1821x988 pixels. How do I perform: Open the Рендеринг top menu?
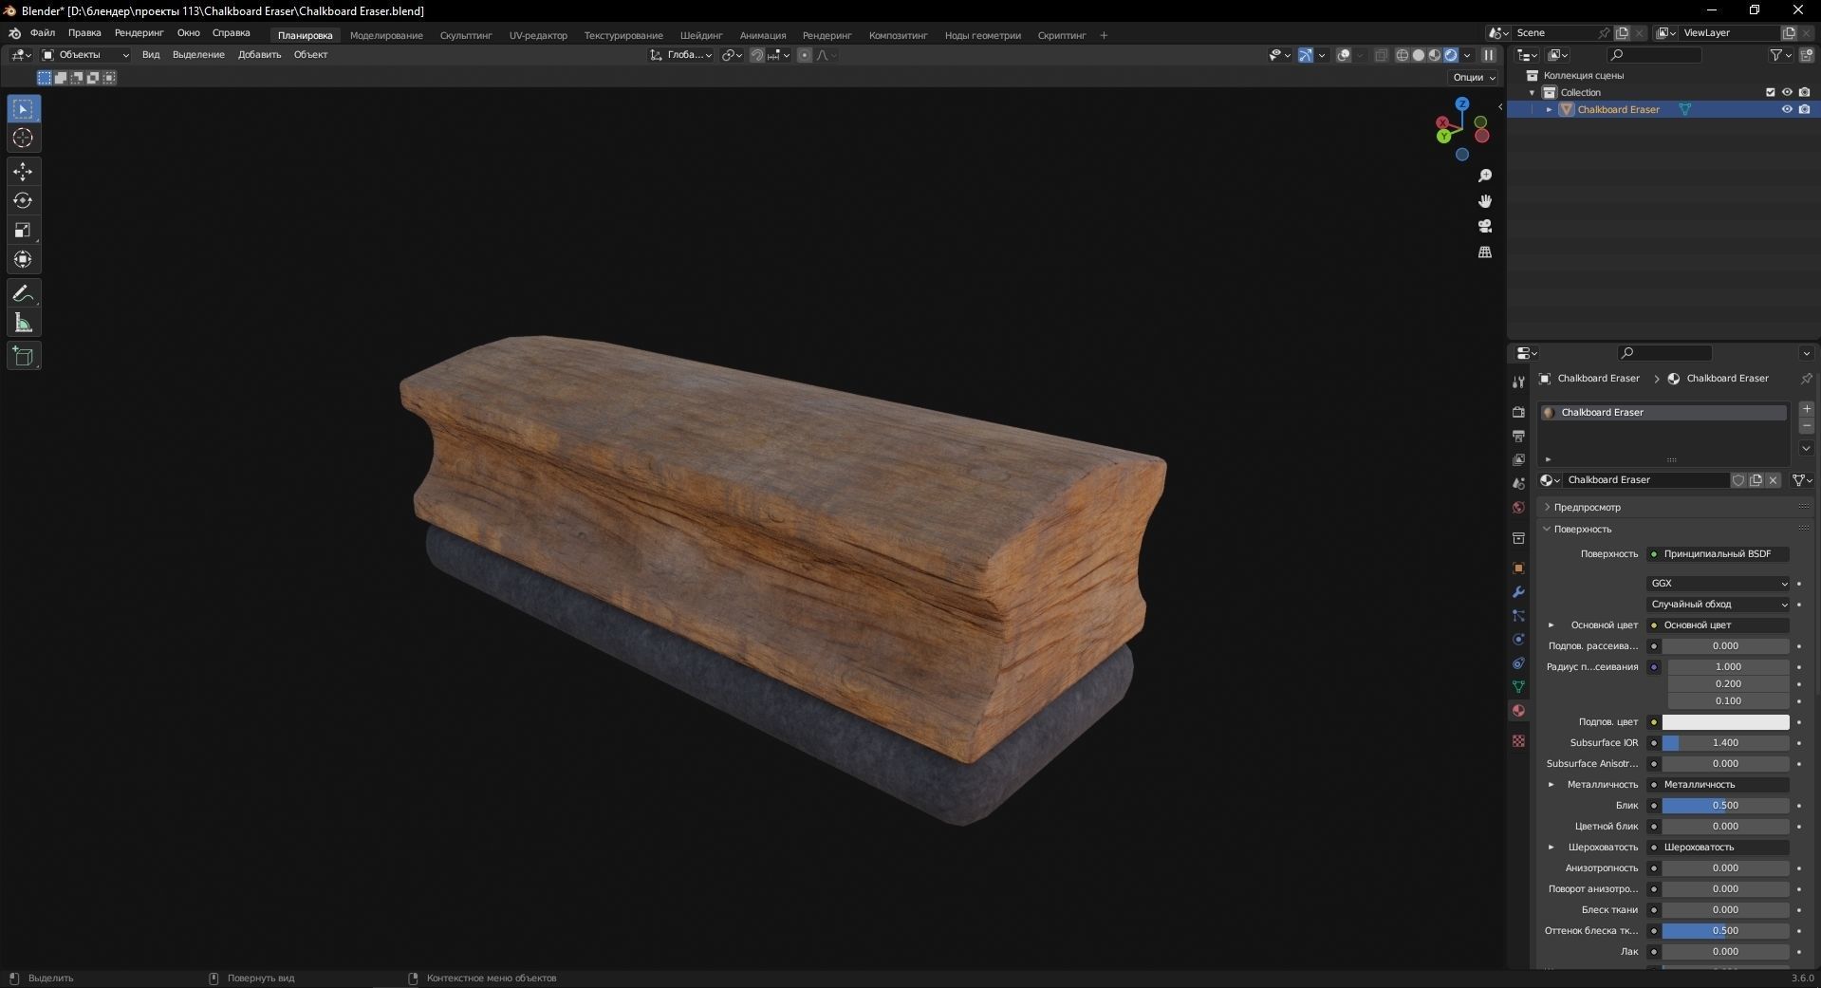(x=139, y=33)
